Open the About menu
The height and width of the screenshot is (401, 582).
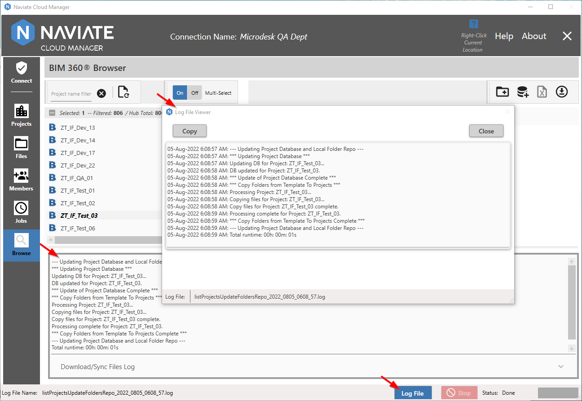coord(534,36)
